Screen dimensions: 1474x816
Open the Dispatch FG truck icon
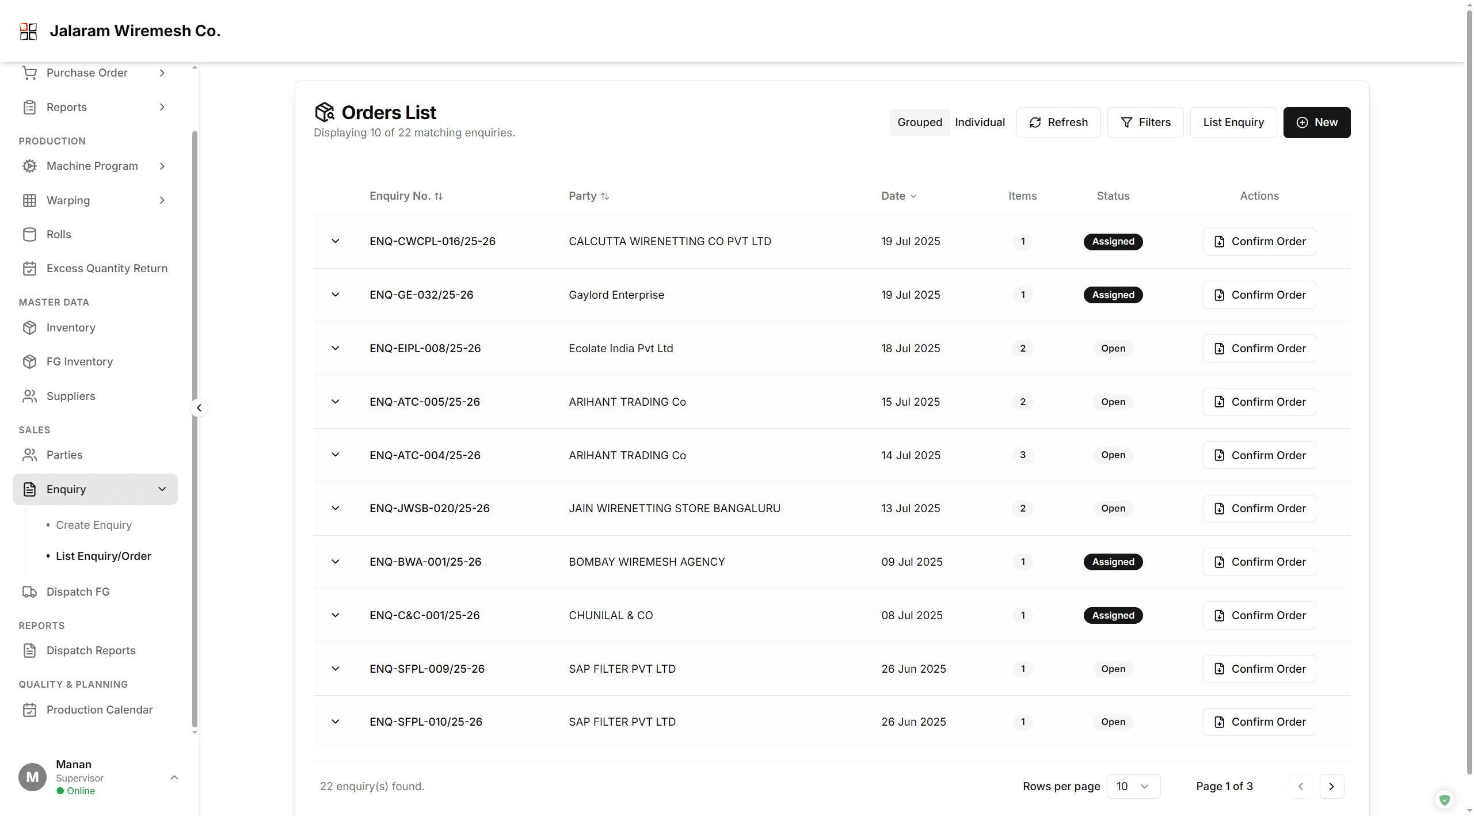click(30, 591)
